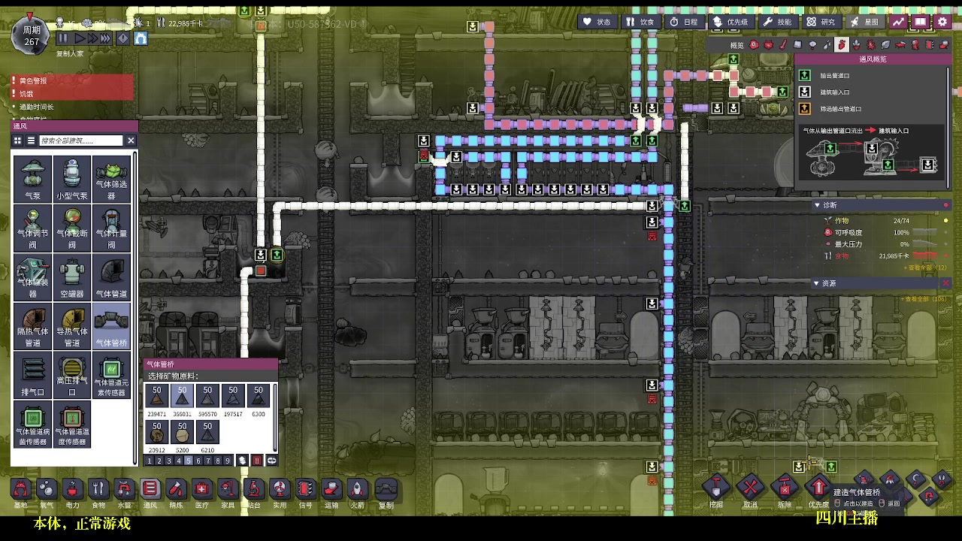Image resolution: width=962 pixels, height=541 pixels.
Task: Set build priority to 1
Action: coord(149,461)
